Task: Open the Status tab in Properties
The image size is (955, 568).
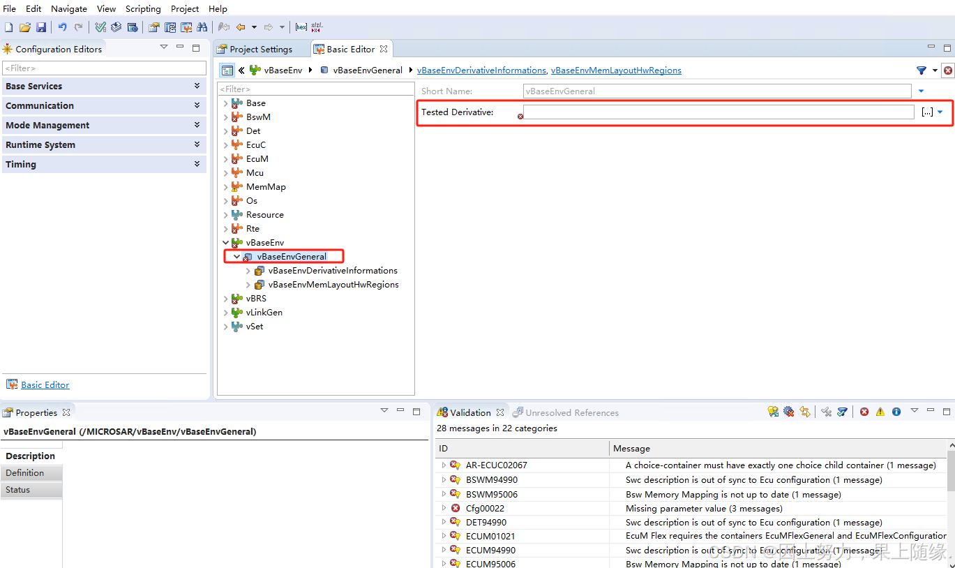Action: click(31, 490)
